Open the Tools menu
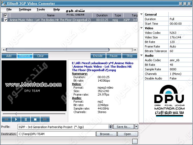 [x=41, y=9]
